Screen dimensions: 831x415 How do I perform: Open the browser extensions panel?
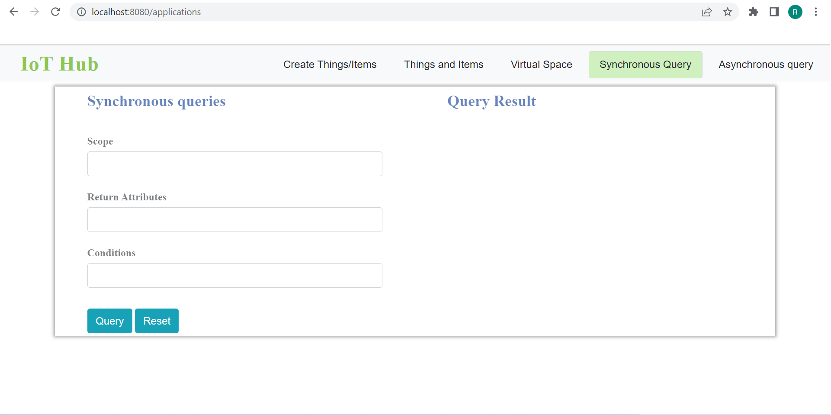(x=754, y=12)
